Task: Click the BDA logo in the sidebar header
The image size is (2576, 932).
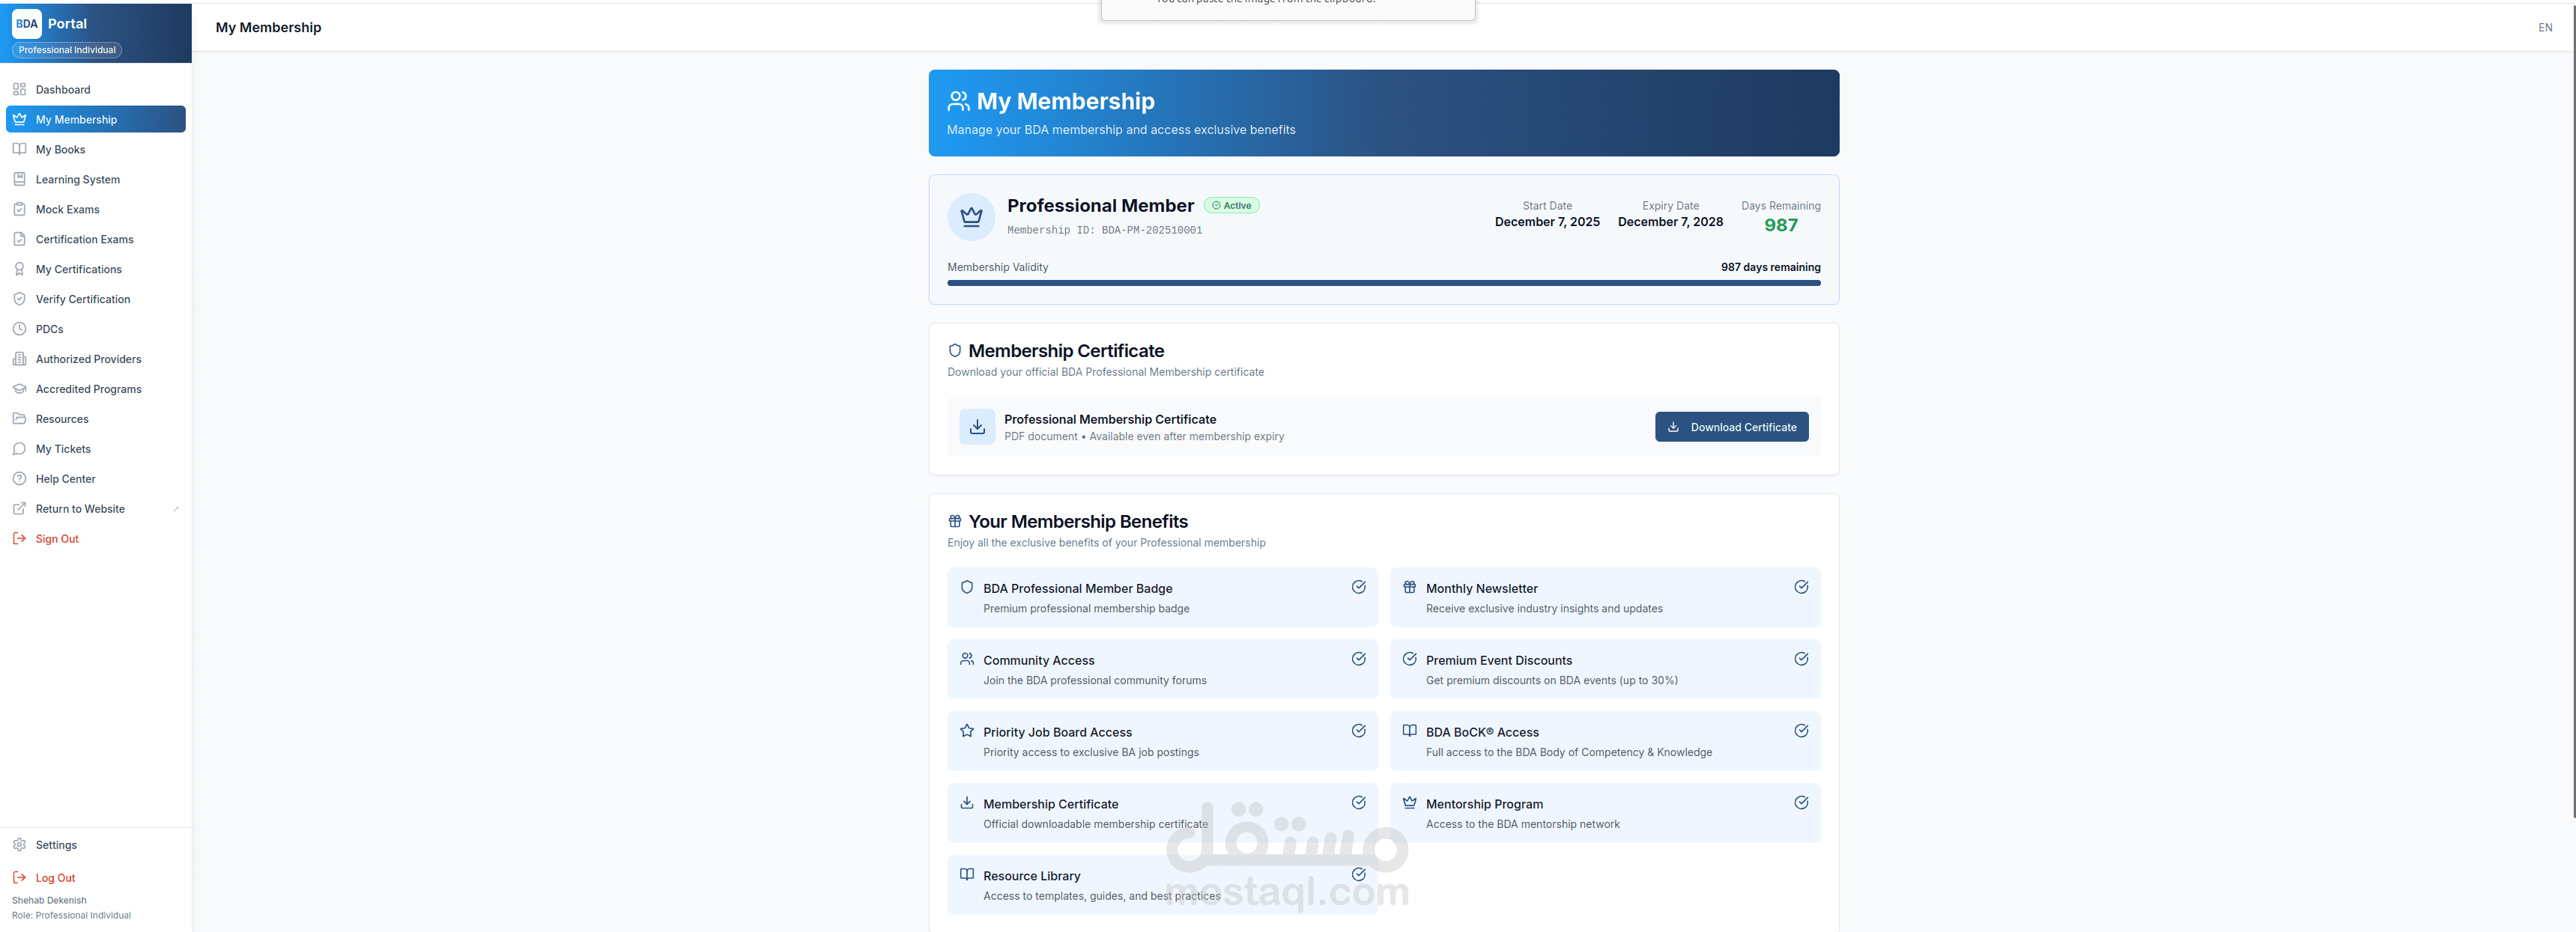Action: tap(27, 23)
